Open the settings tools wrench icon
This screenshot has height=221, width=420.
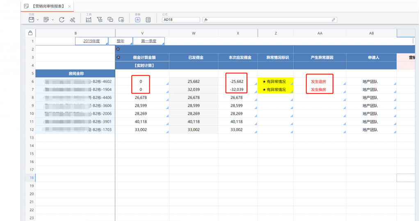pyautogui.click(x=73, y=19)
